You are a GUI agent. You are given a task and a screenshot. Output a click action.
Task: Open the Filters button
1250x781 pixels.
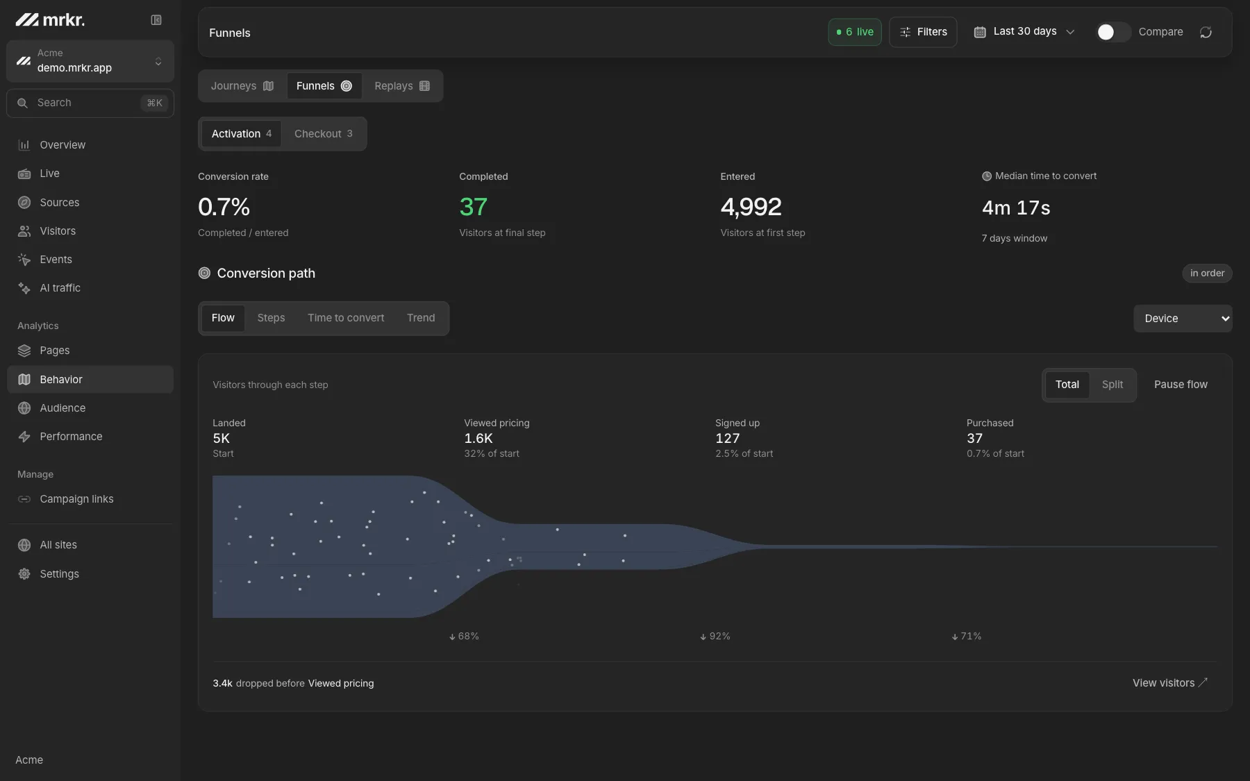pyautogui.click(x=923, y=32)
